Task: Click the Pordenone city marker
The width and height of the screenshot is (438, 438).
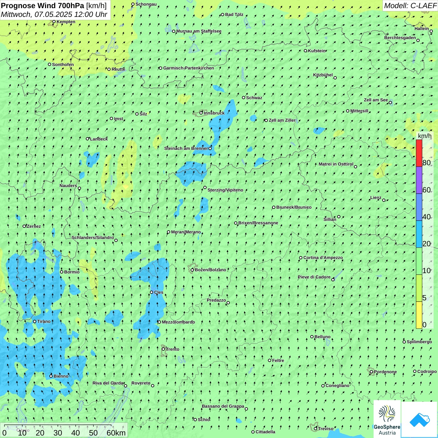Action: point(371,372)
